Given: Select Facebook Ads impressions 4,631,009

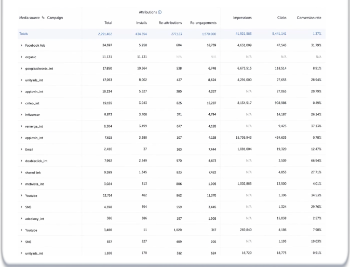Looking at the screenshot, I should coord(245,45).
